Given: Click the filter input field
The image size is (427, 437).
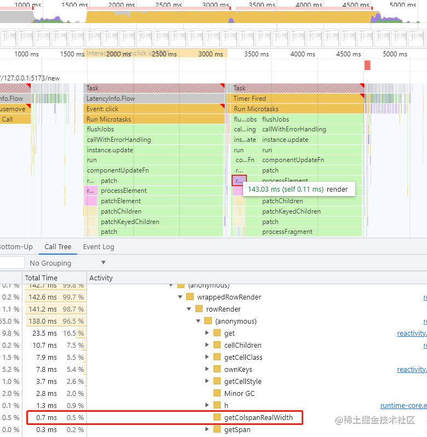Looking at the screenshot, I should point(12,263).
